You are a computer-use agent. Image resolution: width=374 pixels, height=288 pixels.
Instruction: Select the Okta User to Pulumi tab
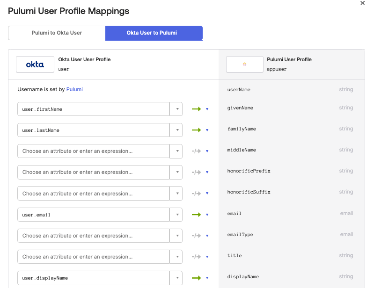(x=154, y=33)
